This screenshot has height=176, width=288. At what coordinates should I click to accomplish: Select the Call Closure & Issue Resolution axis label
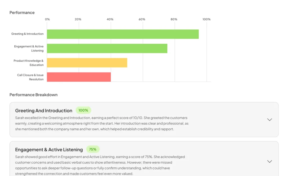click(30, 77)
